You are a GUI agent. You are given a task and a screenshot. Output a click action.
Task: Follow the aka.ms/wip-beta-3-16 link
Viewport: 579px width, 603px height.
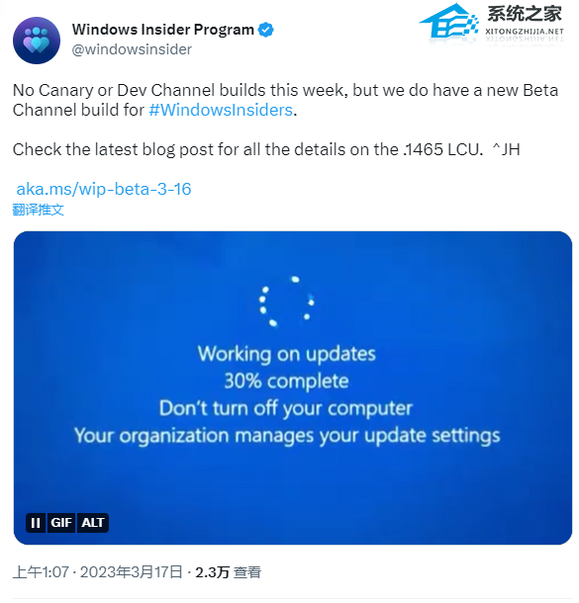point(104,189)
